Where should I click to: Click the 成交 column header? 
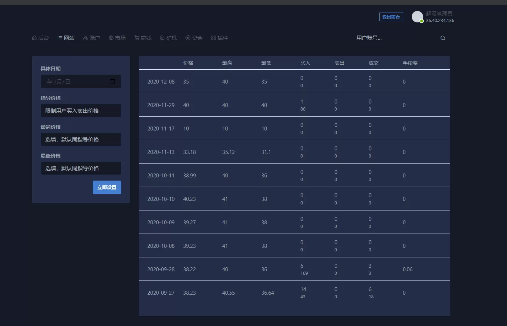pos(374,63)
